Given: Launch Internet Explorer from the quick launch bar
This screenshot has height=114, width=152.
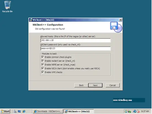Looking at the screenshot, I should pyautogui.click(x=24, y=111).
